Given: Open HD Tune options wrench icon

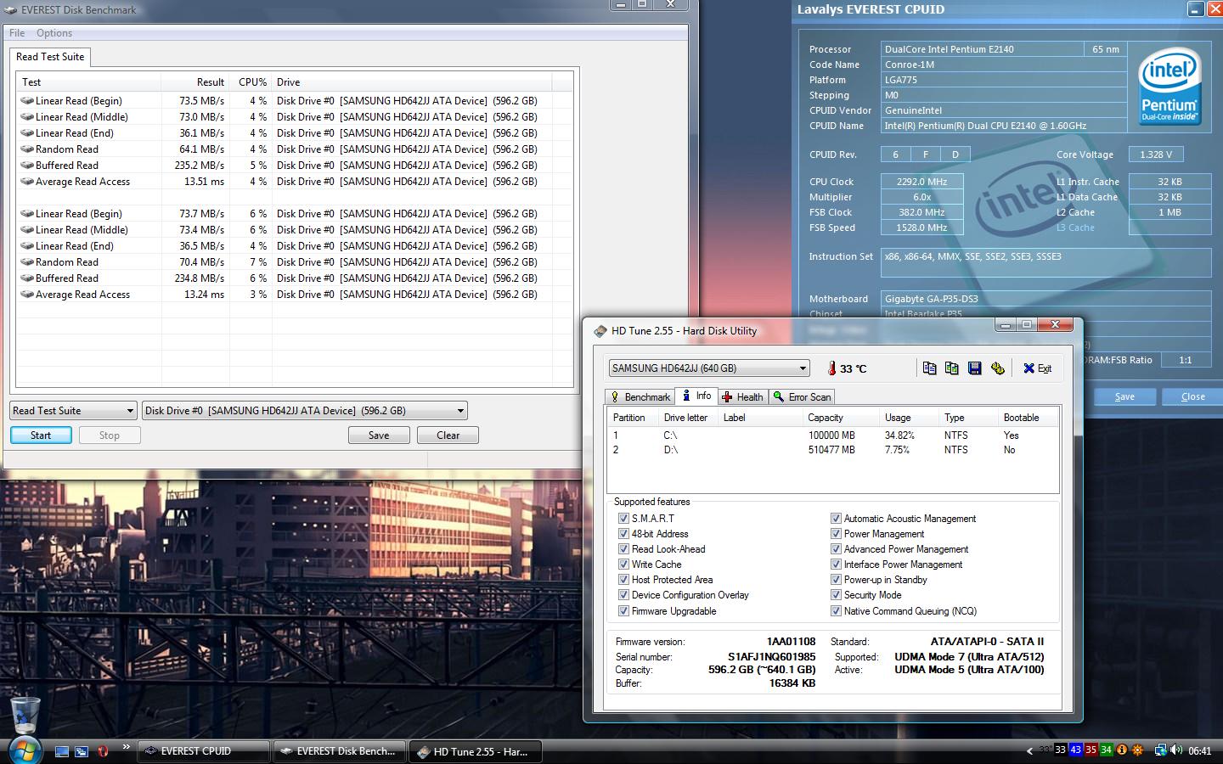Looking at the screenshot, I should (998, 368).
